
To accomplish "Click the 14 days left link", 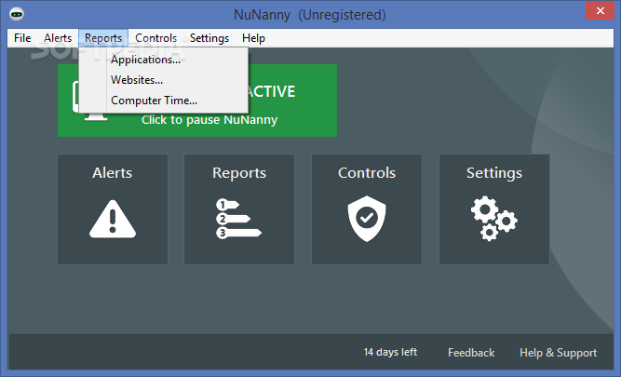I will (390, 352).
